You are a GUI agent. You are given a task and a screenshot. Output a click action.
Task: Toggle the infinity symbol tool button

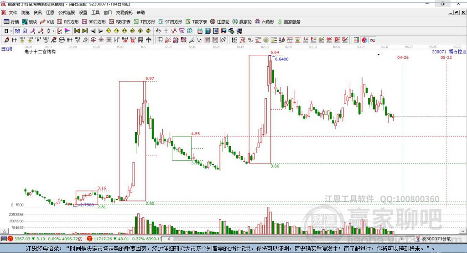coord(372,40)
